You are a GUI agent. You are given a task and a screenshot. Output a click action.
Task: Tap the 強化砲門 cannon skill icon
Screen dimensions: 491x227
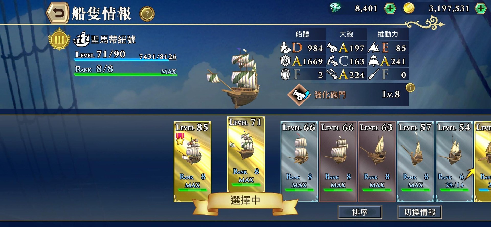tap(299, 95)
